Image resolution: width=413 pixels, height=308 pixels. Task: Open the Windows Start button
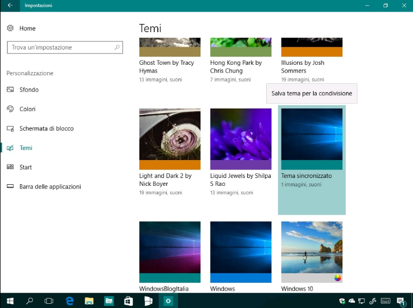[x=10, y=301]
